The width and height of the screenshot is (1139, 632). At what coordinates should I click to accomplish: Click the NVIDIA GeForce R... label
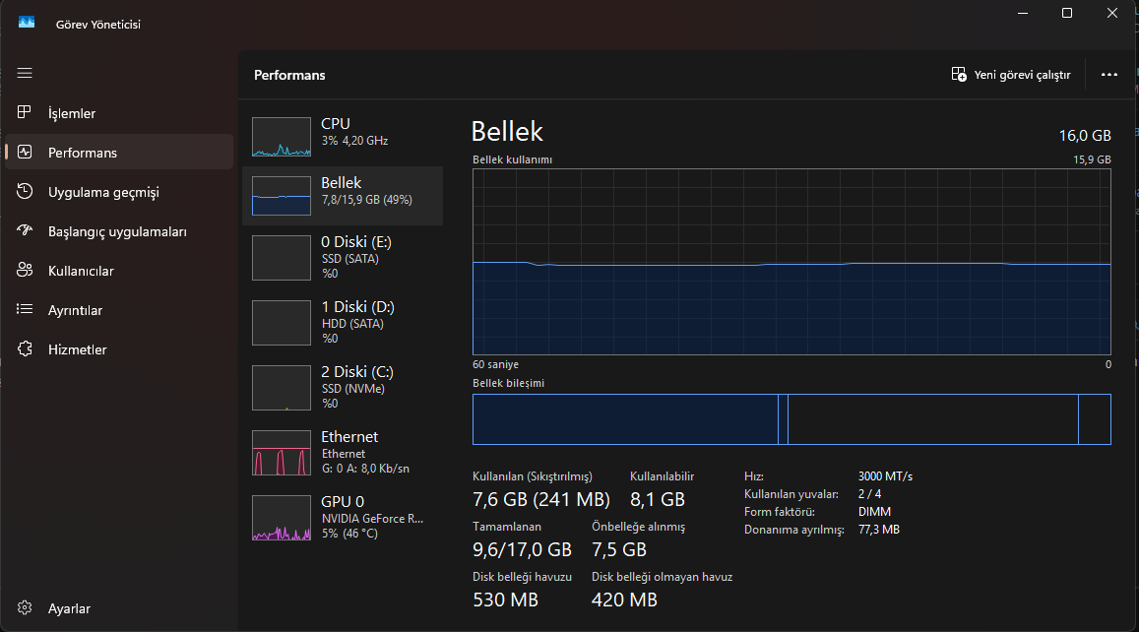372,519
